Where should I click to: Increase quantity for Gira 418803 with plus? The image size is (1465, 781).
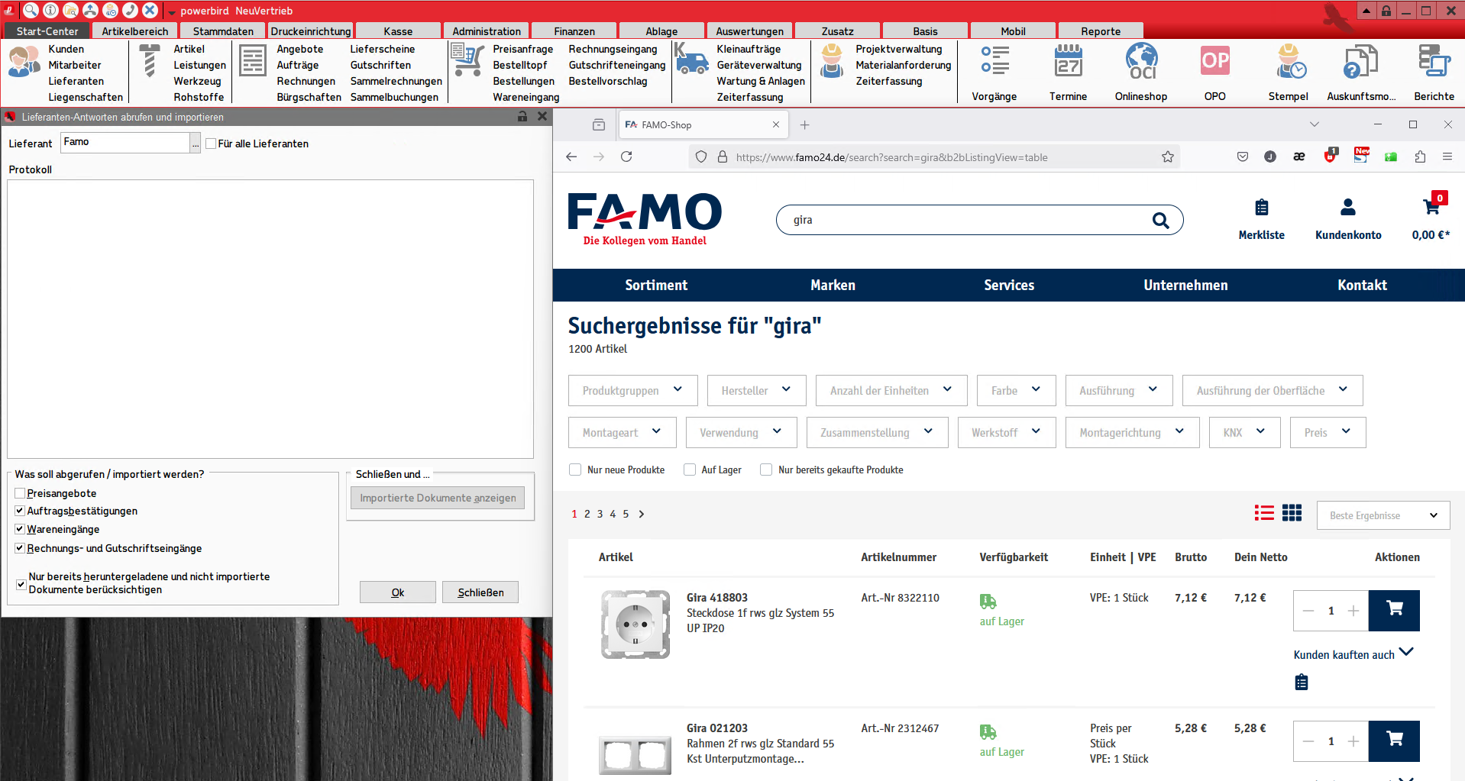(x=1353, y=611)
